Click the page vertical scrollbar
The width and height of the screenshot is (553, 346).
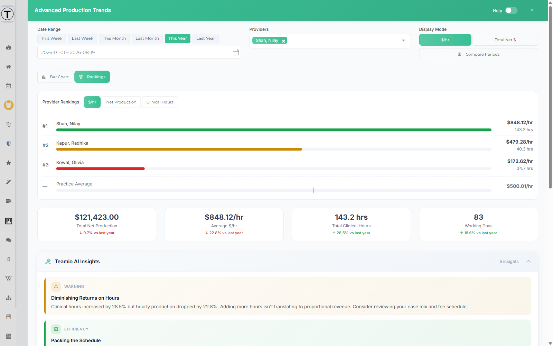click(x=550, y=97)
